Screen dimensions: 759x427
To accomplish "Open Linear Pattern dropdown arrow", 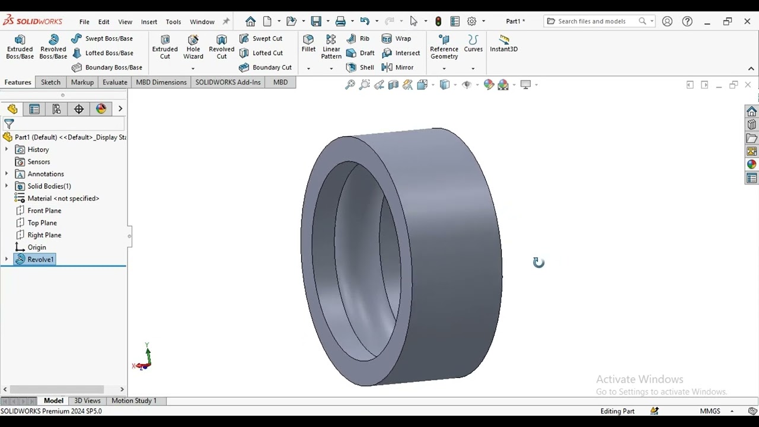I will (x=331, y=69).
